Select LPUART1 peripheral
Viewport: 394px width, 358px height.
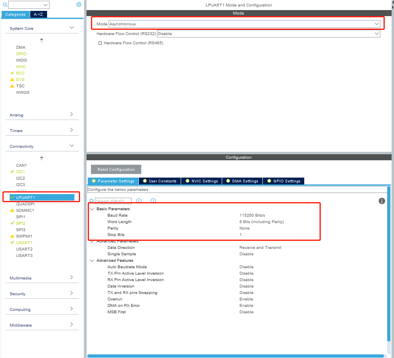point(42,197)
